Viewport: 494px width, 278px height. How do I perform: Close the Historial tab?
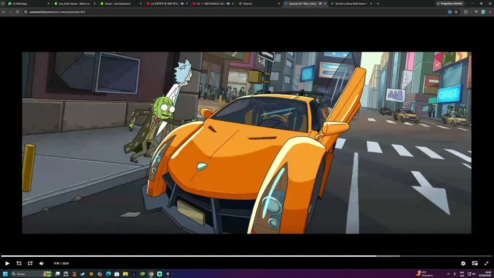tap(279, 3)
